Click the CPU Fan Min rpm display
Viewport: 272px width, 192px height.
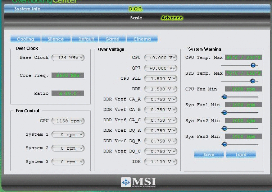[x=243, y=89]
